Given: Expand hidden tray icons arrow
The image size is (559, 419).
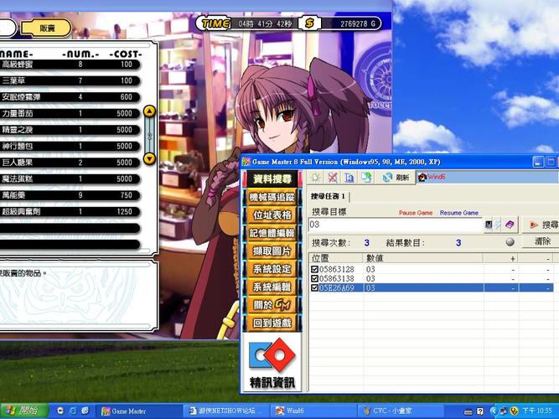Looking at the screenshot, I should 494,411.
